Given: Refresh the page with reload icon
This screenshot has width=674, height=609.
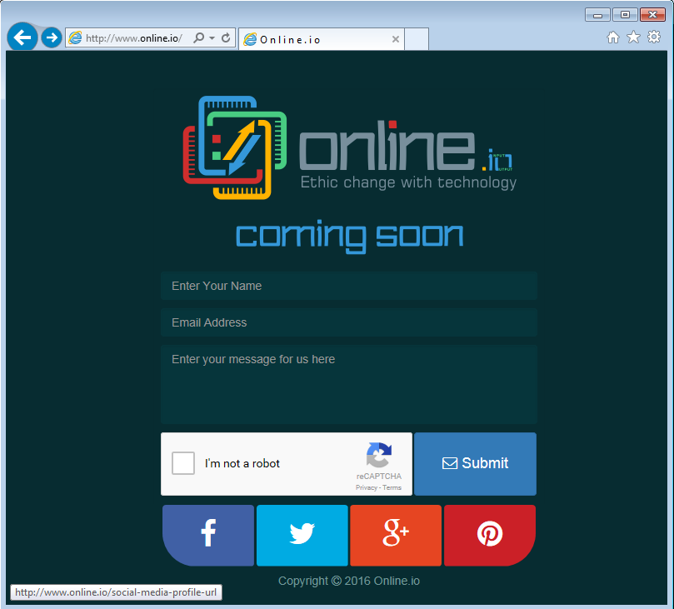Looking at the screenshot, I should tap(226, 37).
